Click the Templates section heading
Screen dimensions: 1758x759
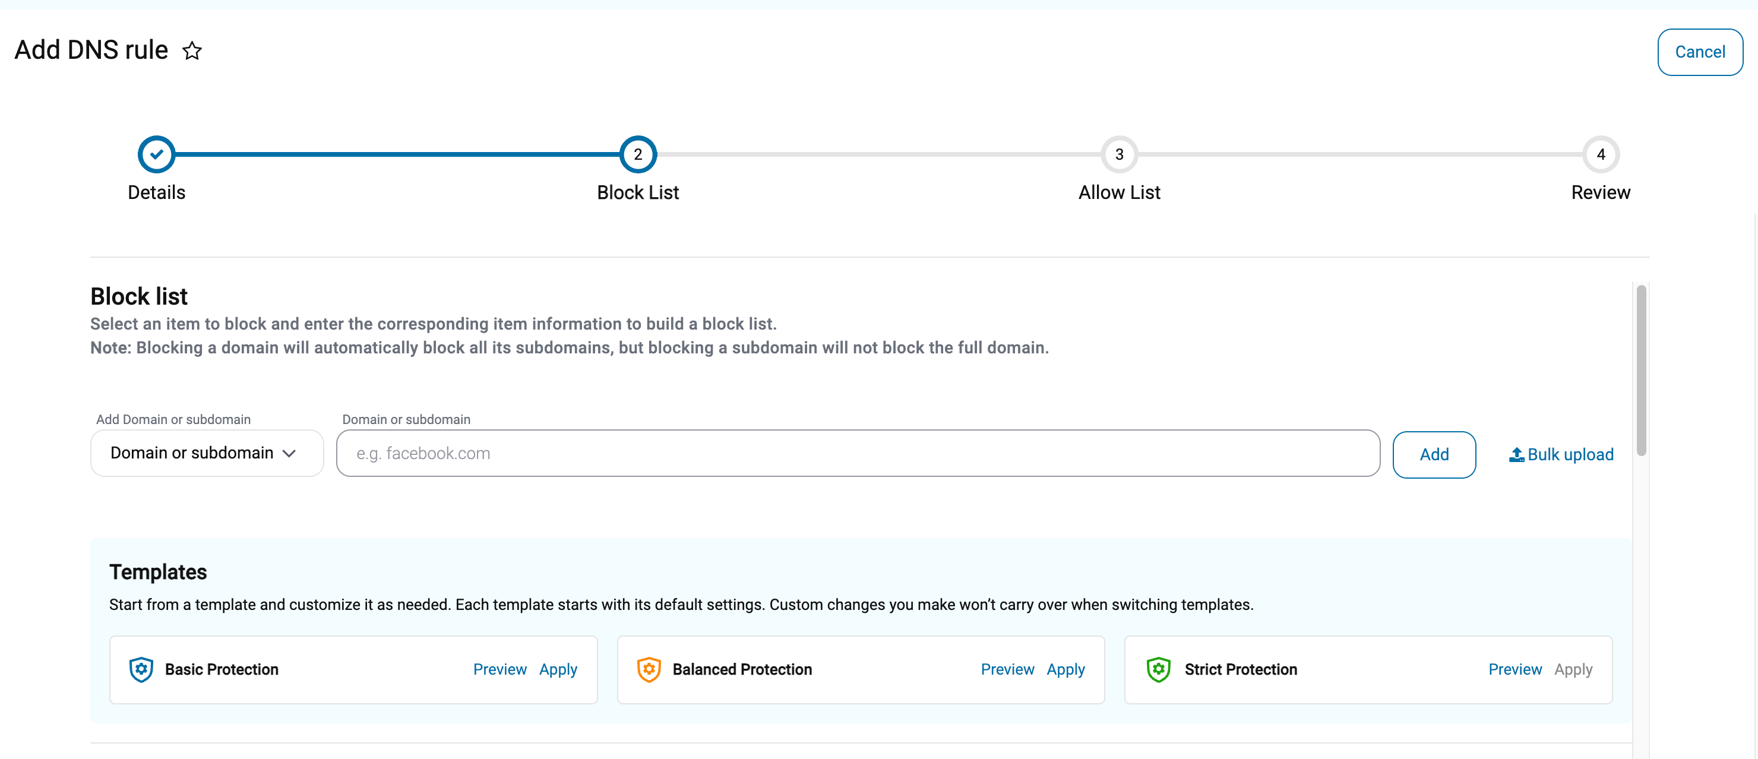pyautogui.click(x=157, y=572)
